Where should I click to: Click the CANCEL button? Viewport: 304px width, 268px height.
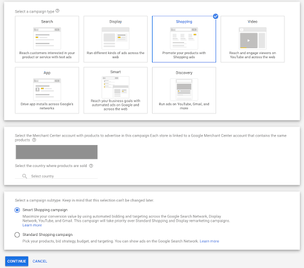(40, 261)
